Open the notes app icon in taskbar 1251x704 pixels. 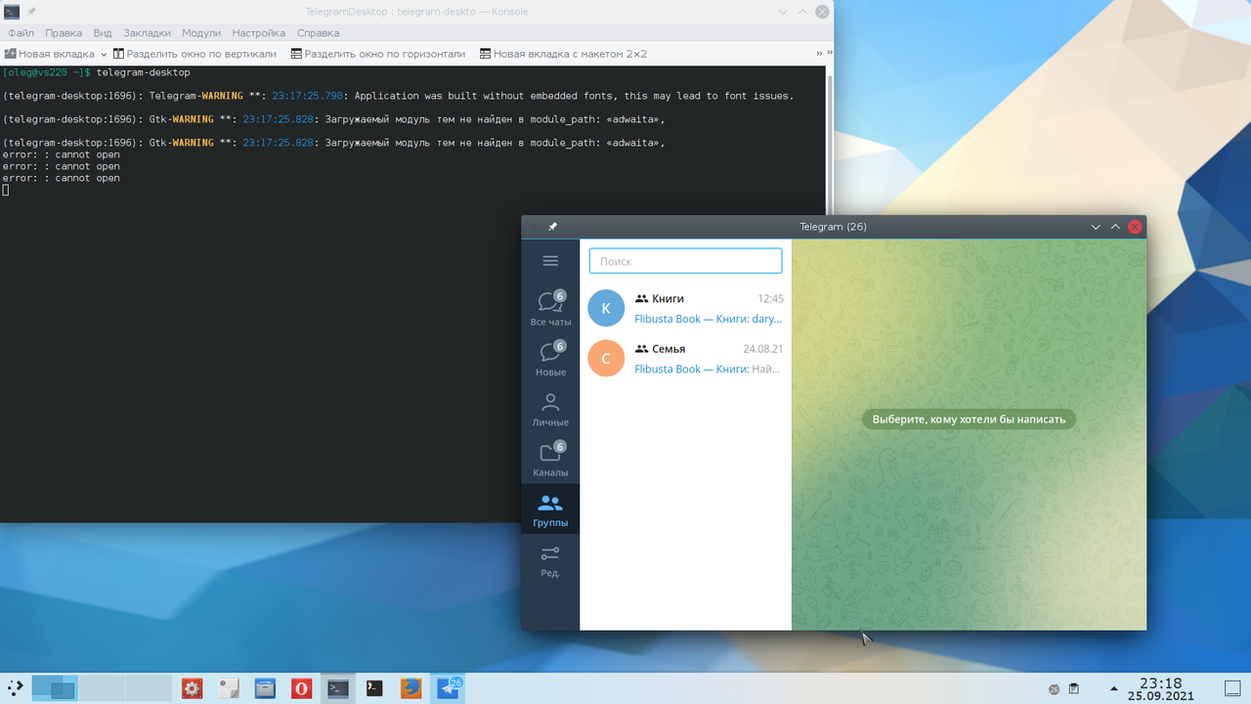[229, 688]
